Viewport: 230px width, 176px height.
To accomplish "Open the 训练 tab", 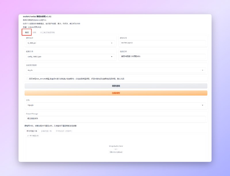I will (x=34, y=32).
